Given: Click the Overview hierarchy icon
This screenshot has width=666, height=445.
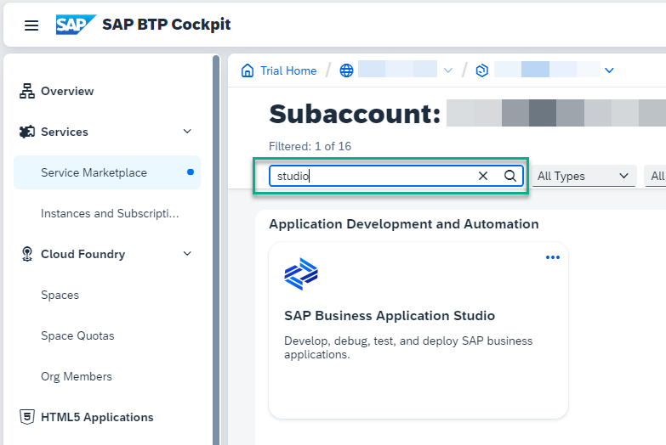Looking at the screenshot, I should click(x=27, y=91).
